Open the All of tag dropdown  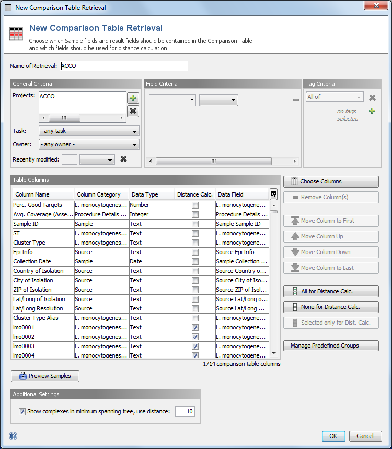335,97
